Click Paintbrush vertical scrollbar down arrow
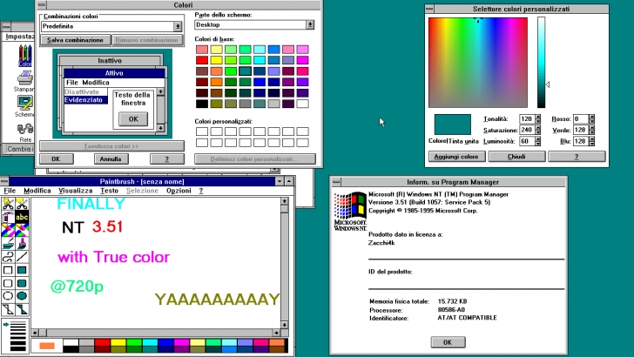Viewport: 634px width, 357px height. (285, 325)
